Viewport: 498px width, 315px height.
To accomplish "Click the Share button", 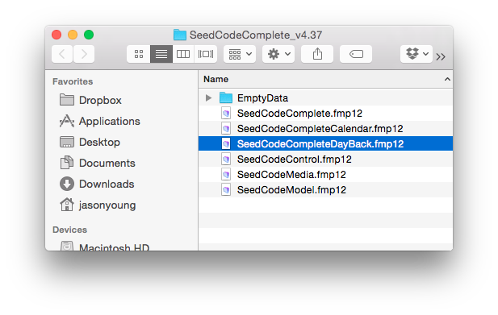I will point(317,54).
